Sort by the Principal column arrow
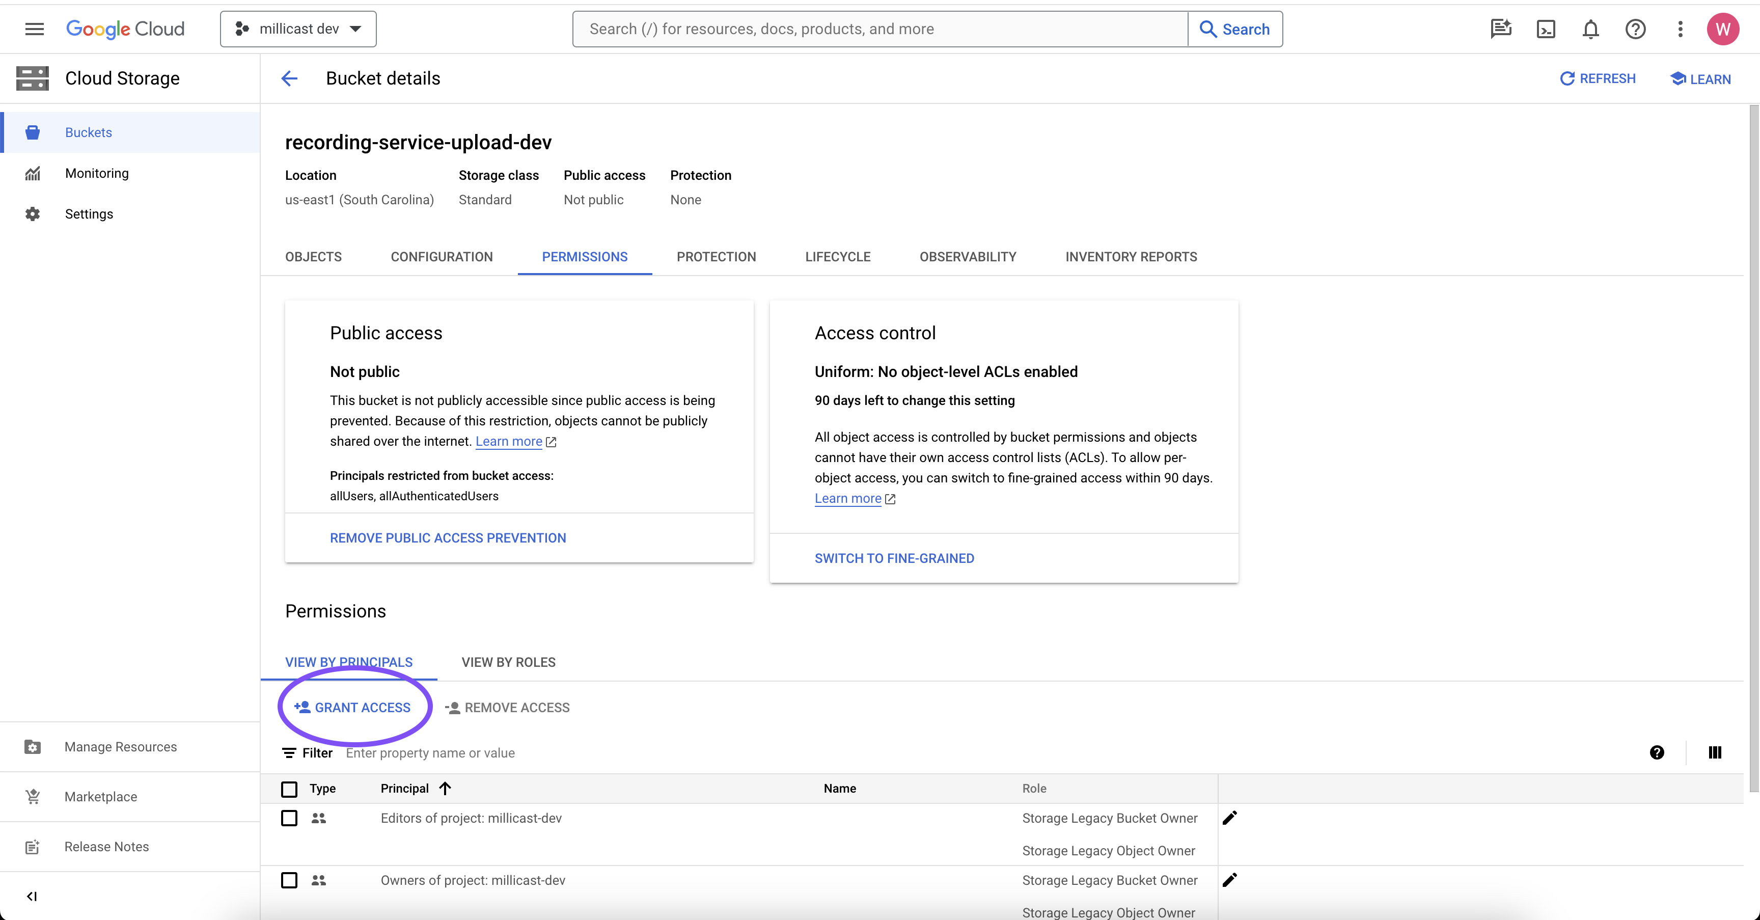Viewport: 1760px width, 920px height. point(446,789)
